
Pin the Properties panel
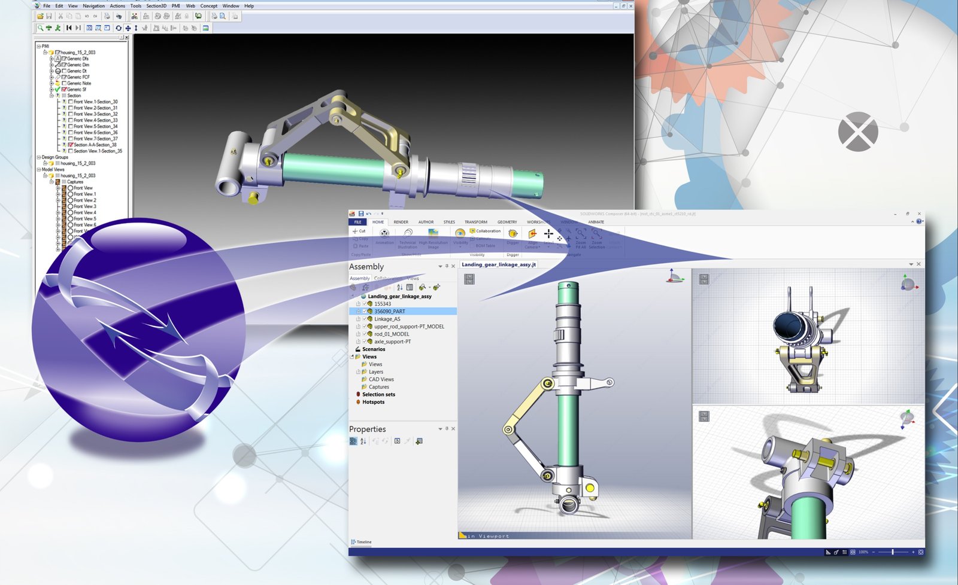click(447, 428)
